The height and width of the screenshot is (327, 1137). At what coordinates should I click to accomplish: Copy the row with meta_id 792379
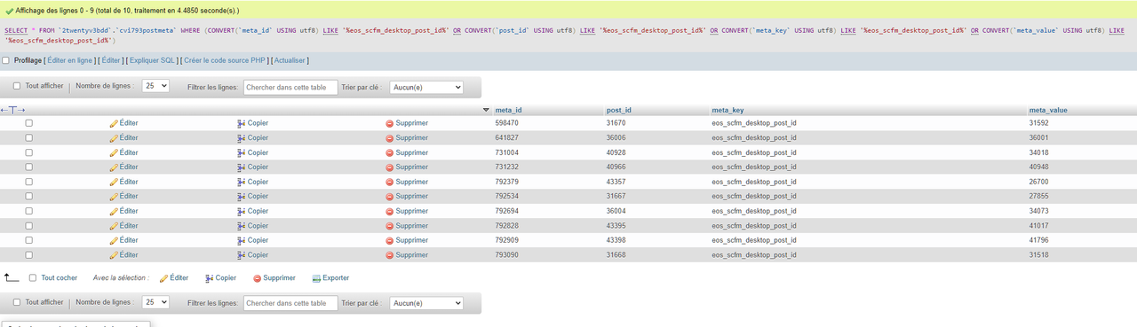pos(252,182)
